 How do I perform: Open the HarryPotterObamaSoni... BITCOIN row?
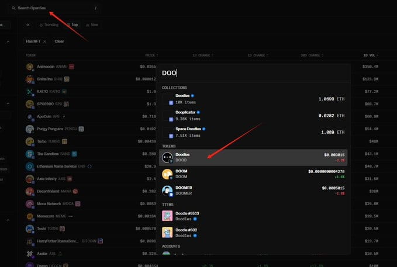pos(202,241)
